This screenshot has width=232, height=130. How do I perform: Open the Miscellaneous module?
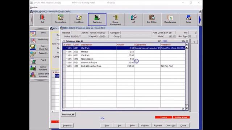coord(170,19)
